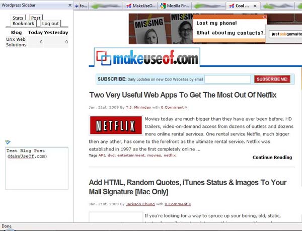
Task: Open the movies tag link
Action: coord(155,155)
